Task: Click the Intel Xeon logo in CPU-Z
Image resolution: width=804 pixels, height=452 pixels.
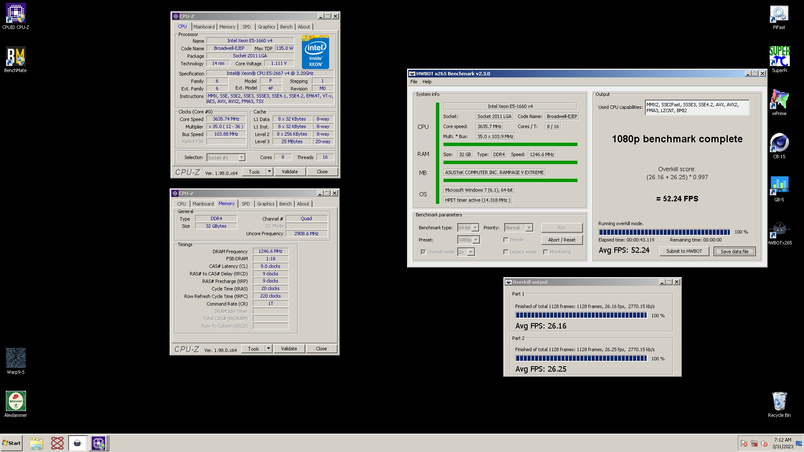Action: point(315,52)
